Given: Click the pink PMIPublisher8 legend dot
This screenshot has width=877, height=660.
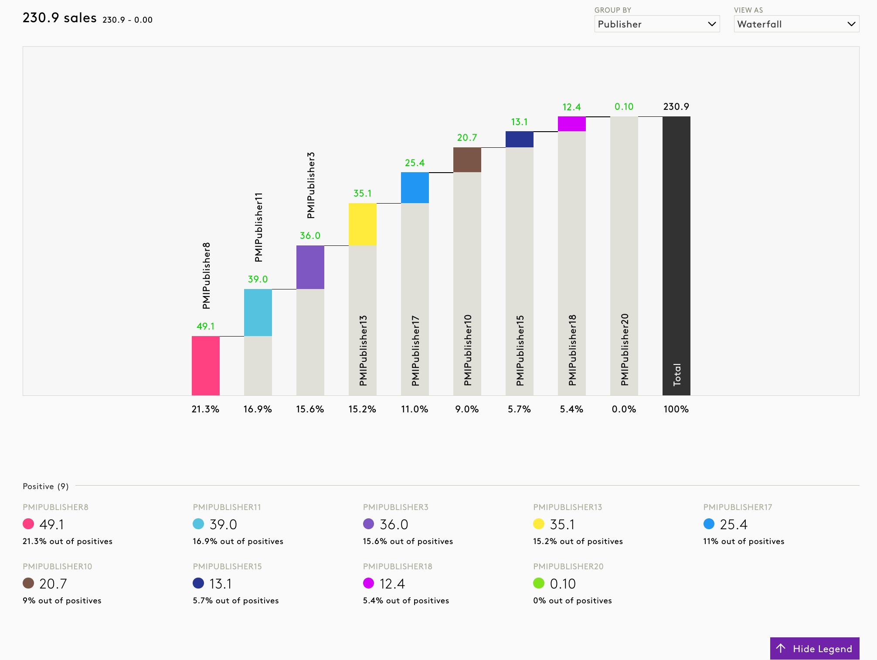Looking at the screenshot, I should 28,524.
